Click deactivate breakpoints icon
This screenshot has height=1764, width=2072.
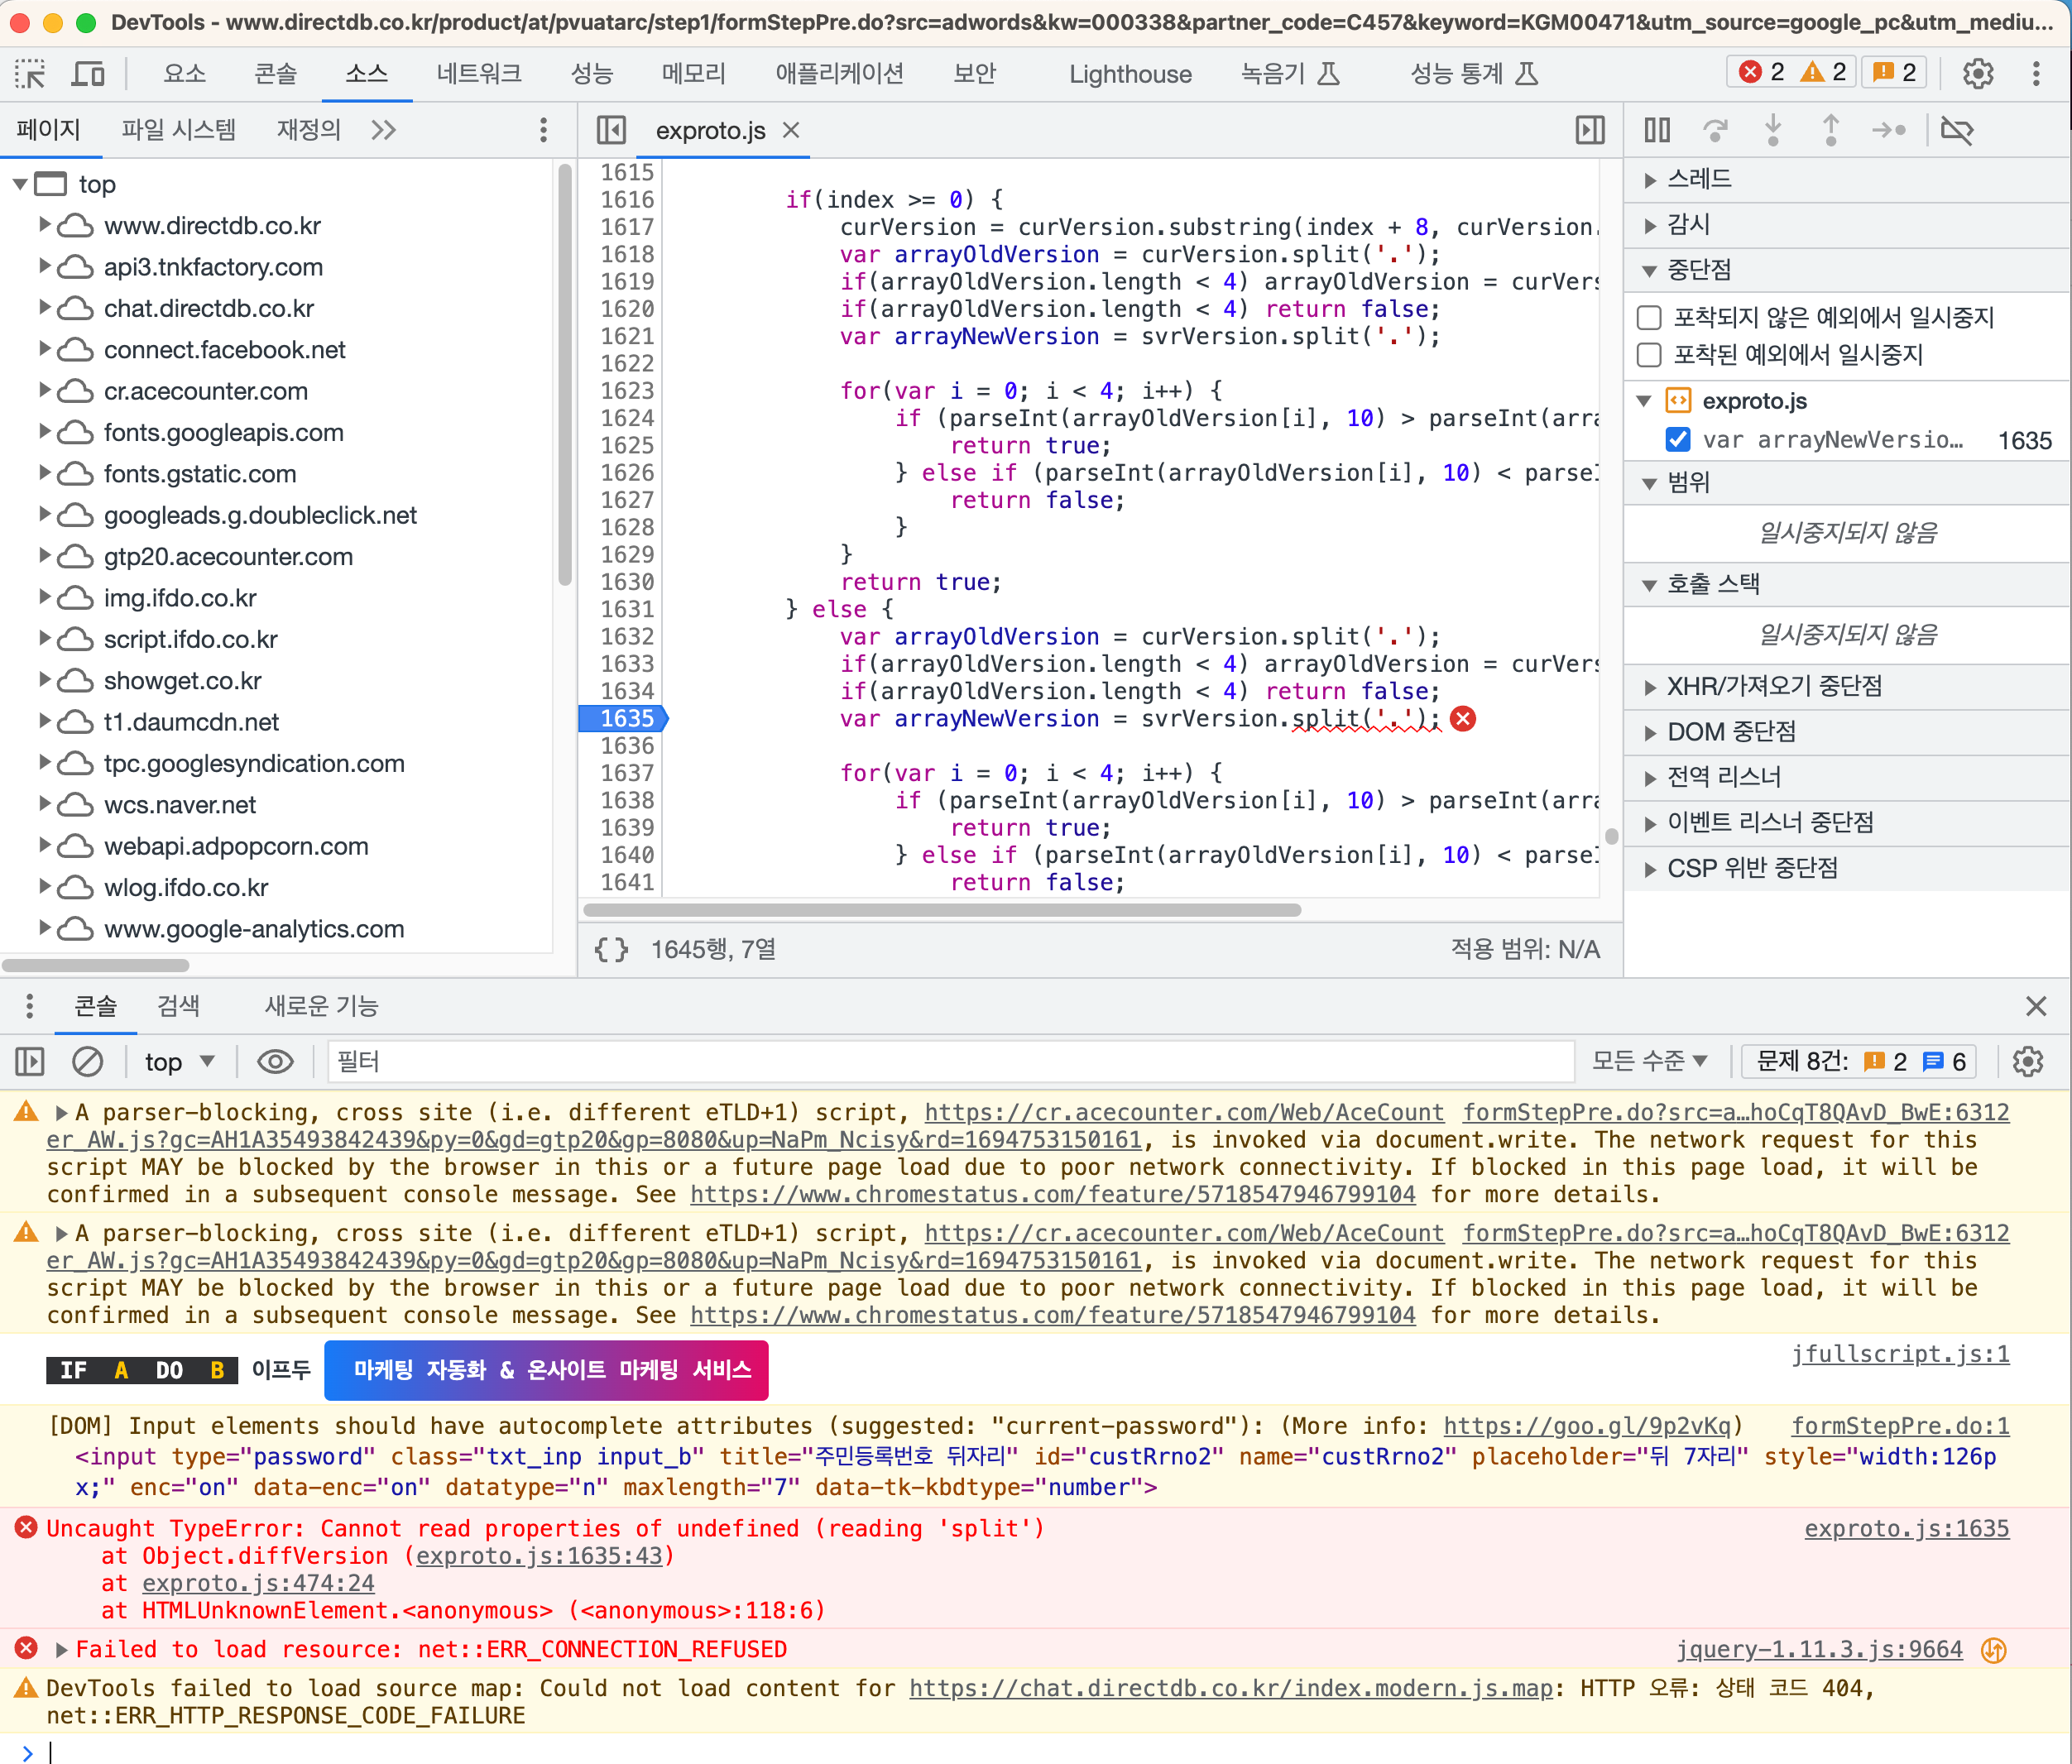[1956, 130]
